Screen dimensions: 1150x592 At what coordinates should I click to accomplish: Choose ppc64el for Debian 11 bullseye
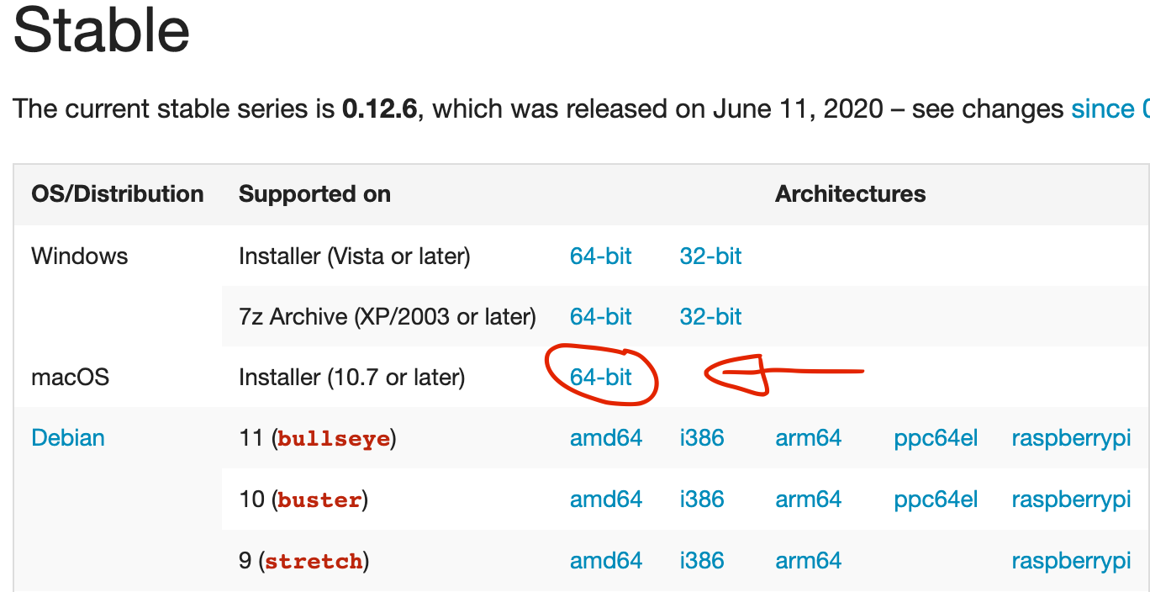[x=936, y=437]
